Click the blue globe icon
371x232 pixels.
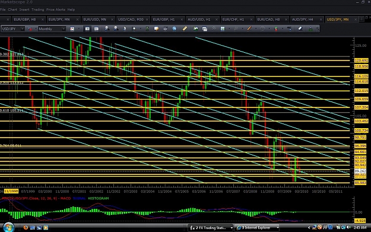tap(175, 28)
